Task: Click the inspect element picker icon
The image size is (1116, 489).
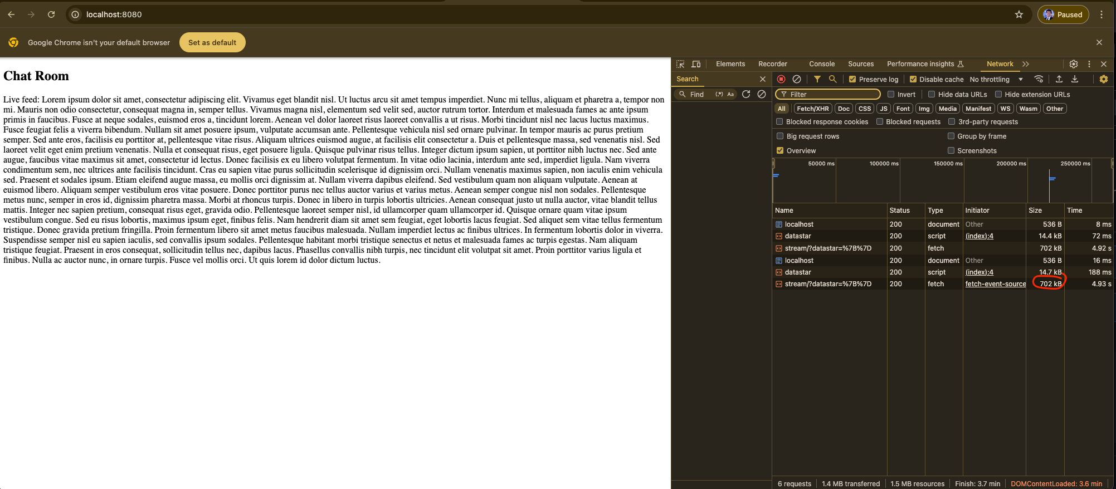Action: (680, 64)
